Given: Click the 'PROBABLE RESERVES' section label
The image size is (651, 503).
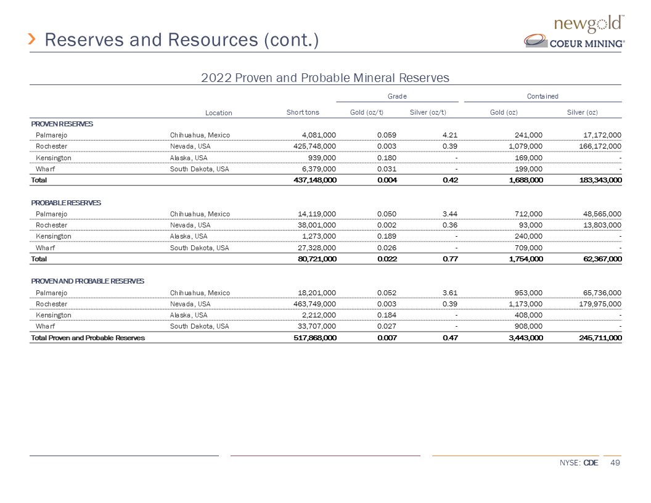Looking at the screenshot, I should [66, 203].
